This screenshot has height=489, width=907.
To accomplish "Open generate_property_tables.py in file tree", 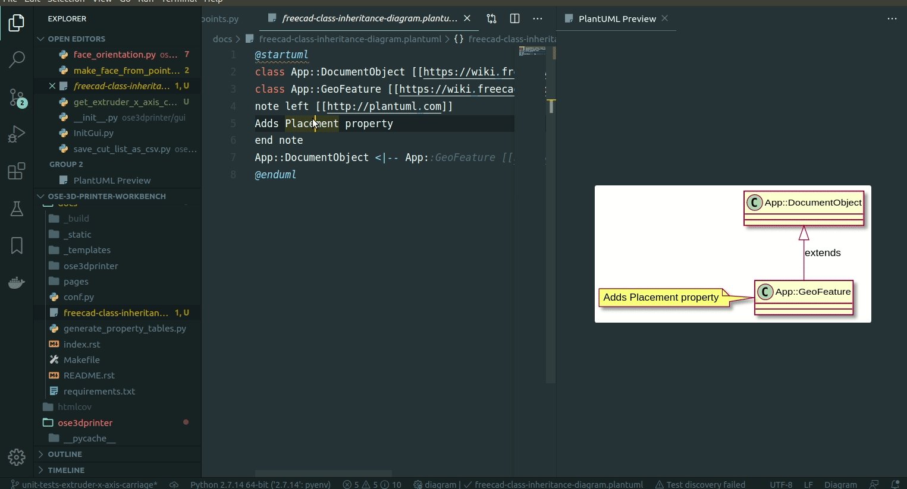I will click(x=117, y=329).
